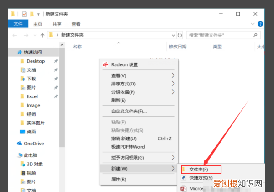Choose 刷新(E) in context menu
274x192 pixels.
(138, 100)
